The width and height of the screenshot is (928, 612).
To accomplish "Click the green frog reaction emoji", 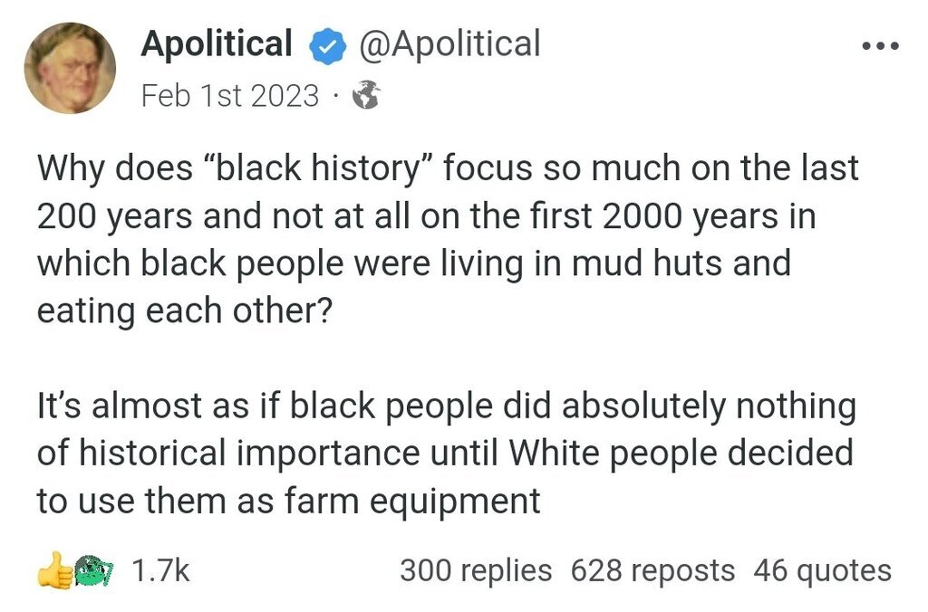I will (x=92, y=571).
